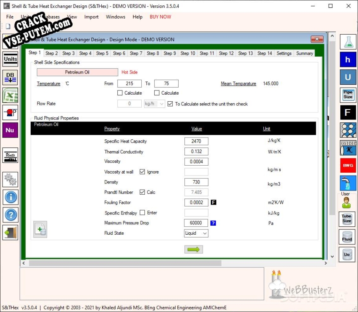Click the Excel export icon
This screenshot has height=312, width=358.
10,95
